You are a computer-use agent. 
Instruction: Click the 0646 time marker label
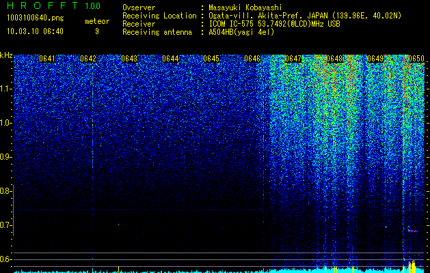(x=252, y=59)
